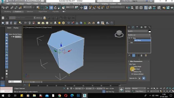Click the time slider 0 / 100 handle
This screenshot has height=98, width=174.
pyautogui.click(x=32, y=82)
